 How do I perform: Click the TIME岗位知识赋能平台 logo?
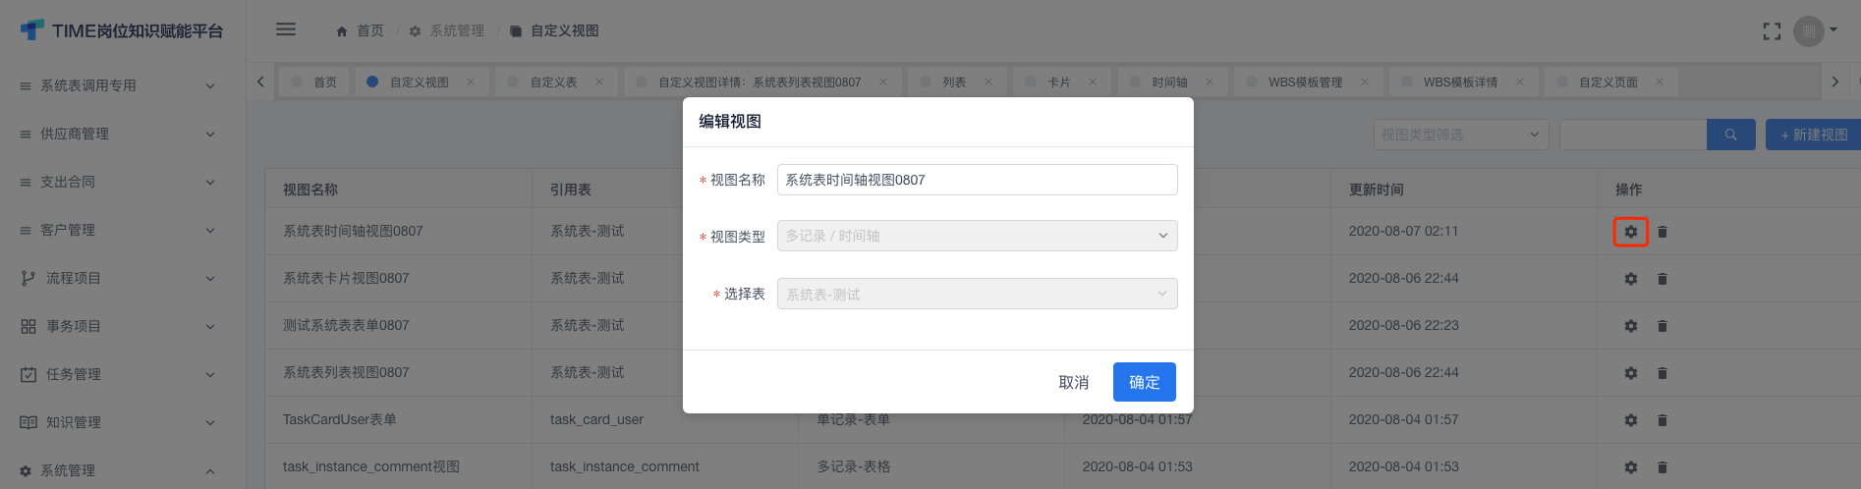pos(122,30)
